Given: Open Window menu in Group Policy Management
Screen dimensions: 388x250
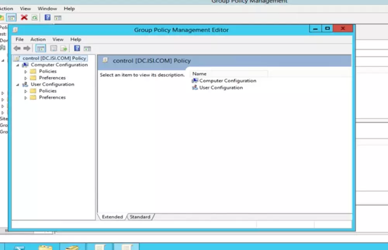Looking at the screenshot, I should click(x=47, y=9).
